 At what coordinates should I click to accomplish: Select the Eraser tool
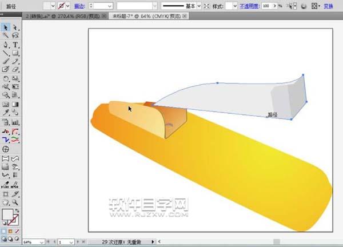(x=15, y=70)
